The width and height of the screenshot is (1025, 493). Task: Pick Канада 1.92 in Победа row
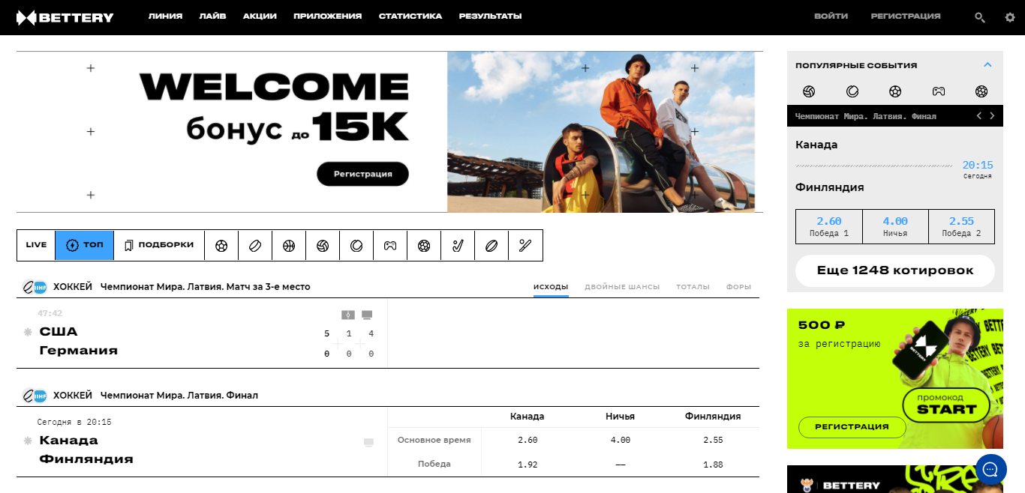point(528,465)
